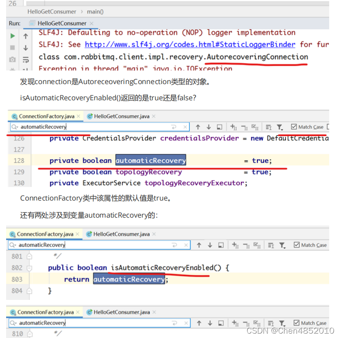The height and width of the screenshot is (338, 341).
Task: Go to previous occurrence in find bar above line 801
Action: pos(199,245)
